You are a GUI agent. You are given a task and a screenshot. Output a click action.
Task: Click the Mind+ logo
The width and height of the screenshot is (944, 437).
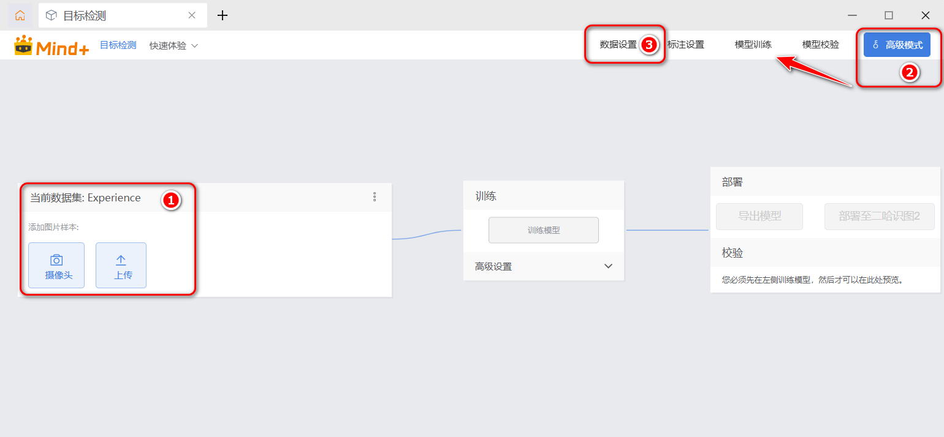click(x=52, y=46)
